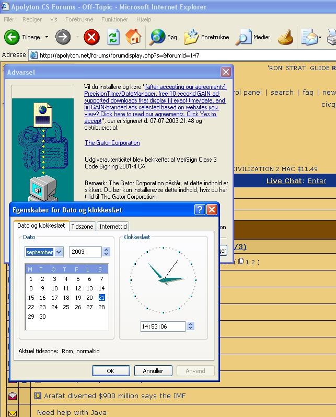The height and width of the screenshot is (417, 336).
Task: Click the time field showing 14:53:06
Action: [163, 326]
